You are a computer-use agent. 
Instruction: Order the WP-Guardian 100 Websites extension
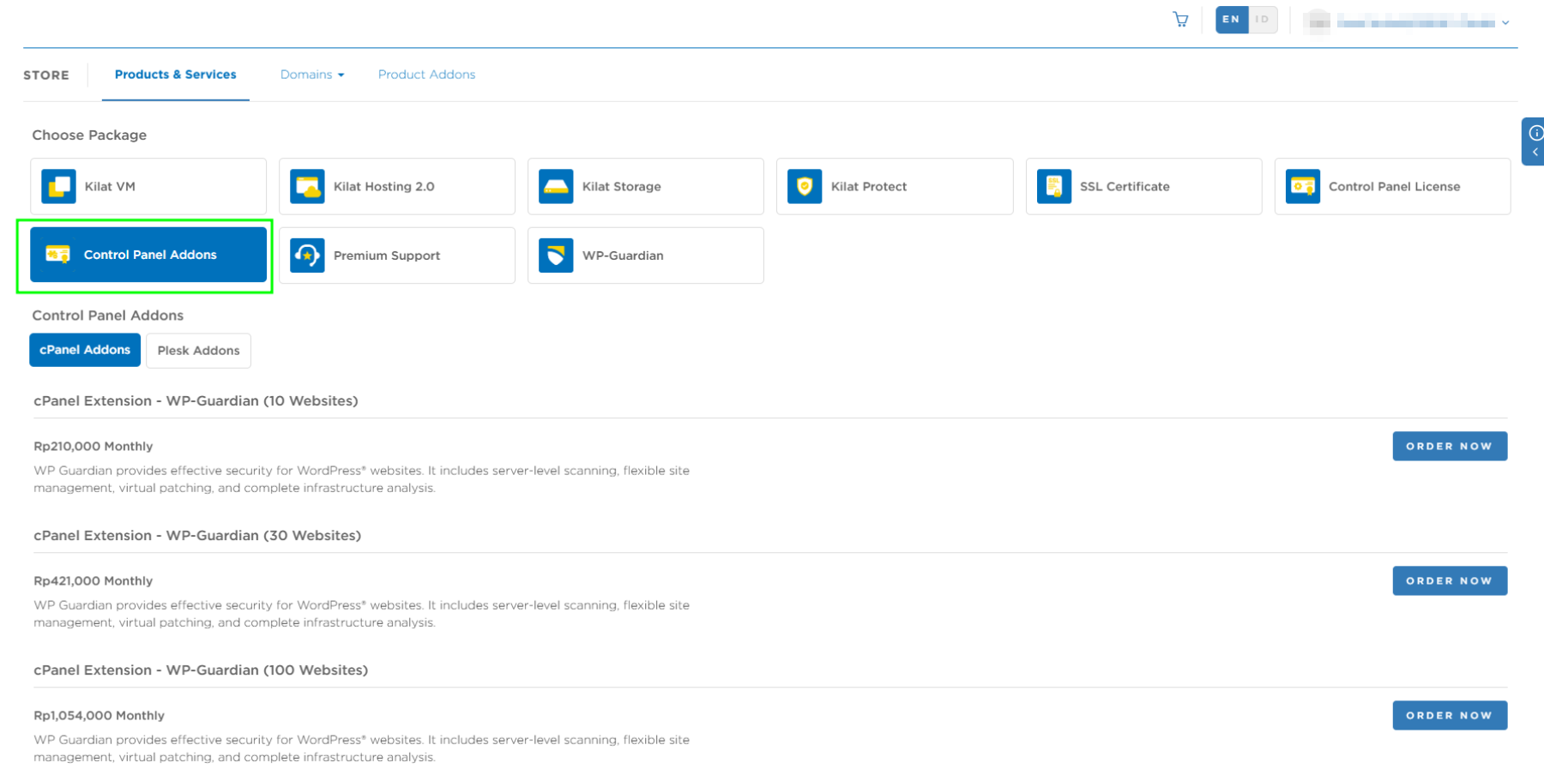[x=1450, y=715]
